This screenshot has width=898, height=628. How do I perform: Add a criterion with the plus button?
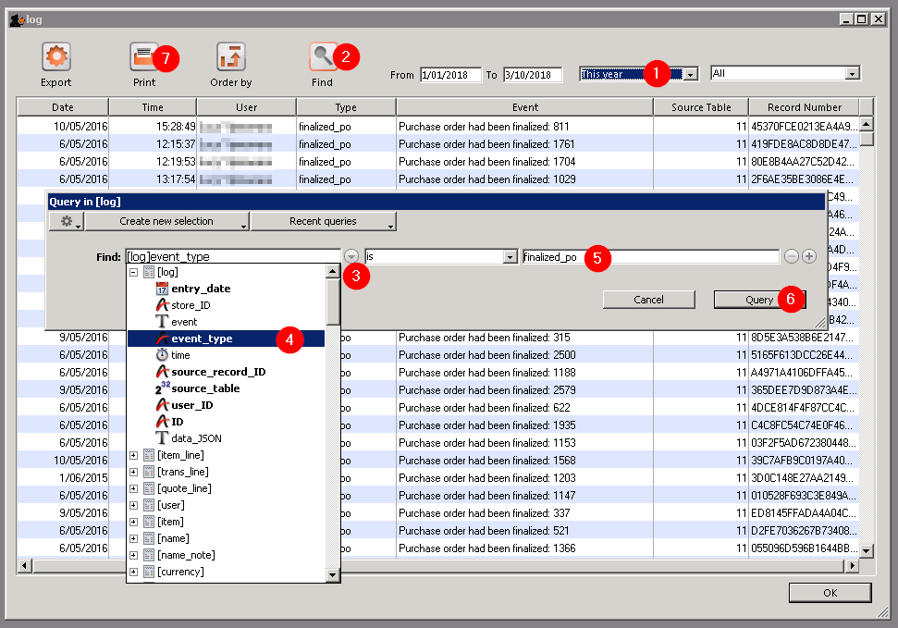pyautogui.click(x=809, y=256)
